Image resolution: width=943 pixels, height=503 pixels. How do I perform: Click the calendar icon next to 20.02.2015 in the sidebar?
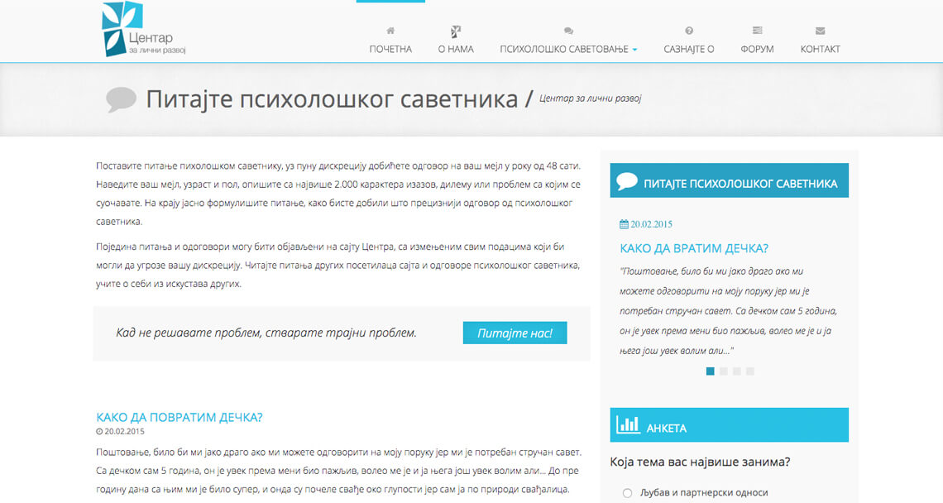(x=624, y=224)
